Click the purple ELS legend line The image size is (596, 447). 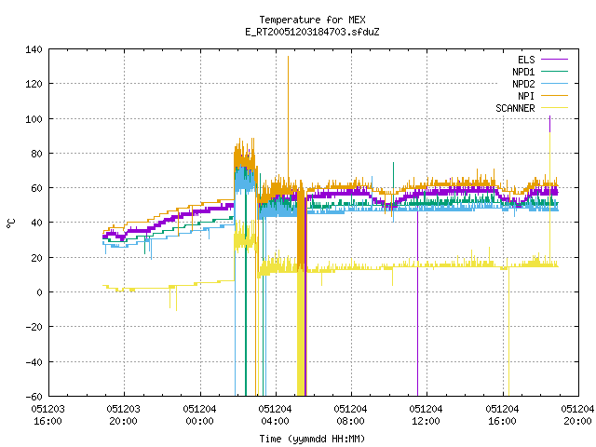(x=554, y=60)
